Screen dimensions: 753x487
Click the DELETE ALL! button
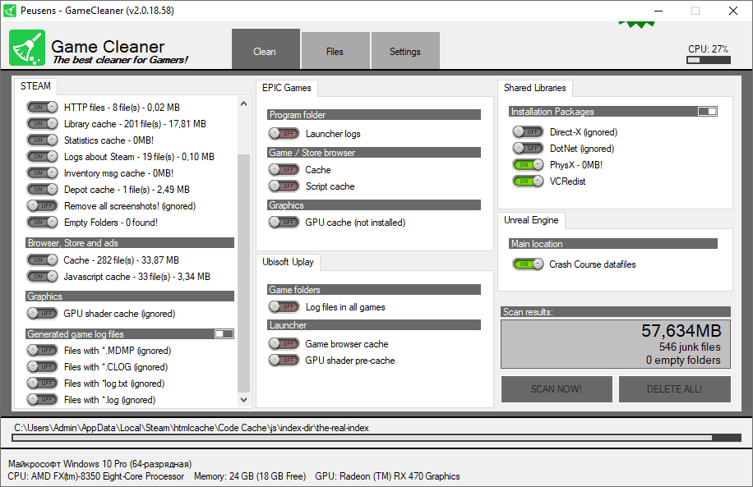[674, 389]
